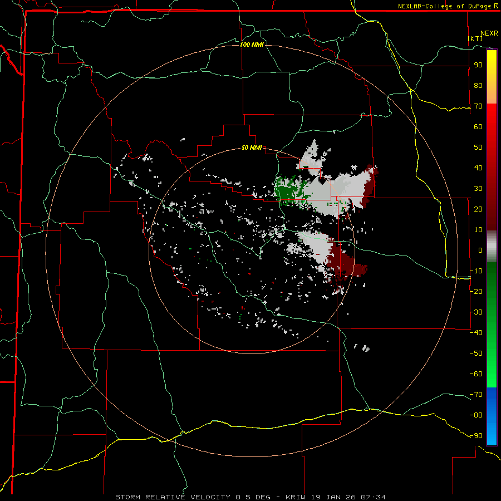Click the 19 JAN 26 date text
The image size is (501, 501).
coord(333,497)
